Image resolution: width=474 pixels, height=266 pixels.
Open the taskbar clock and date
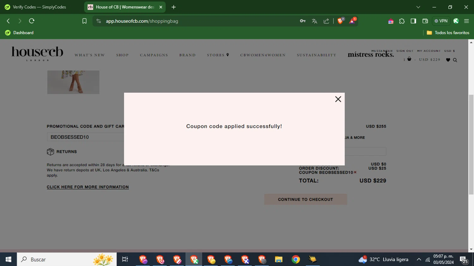pyautogui.click(x=443, y=259)
